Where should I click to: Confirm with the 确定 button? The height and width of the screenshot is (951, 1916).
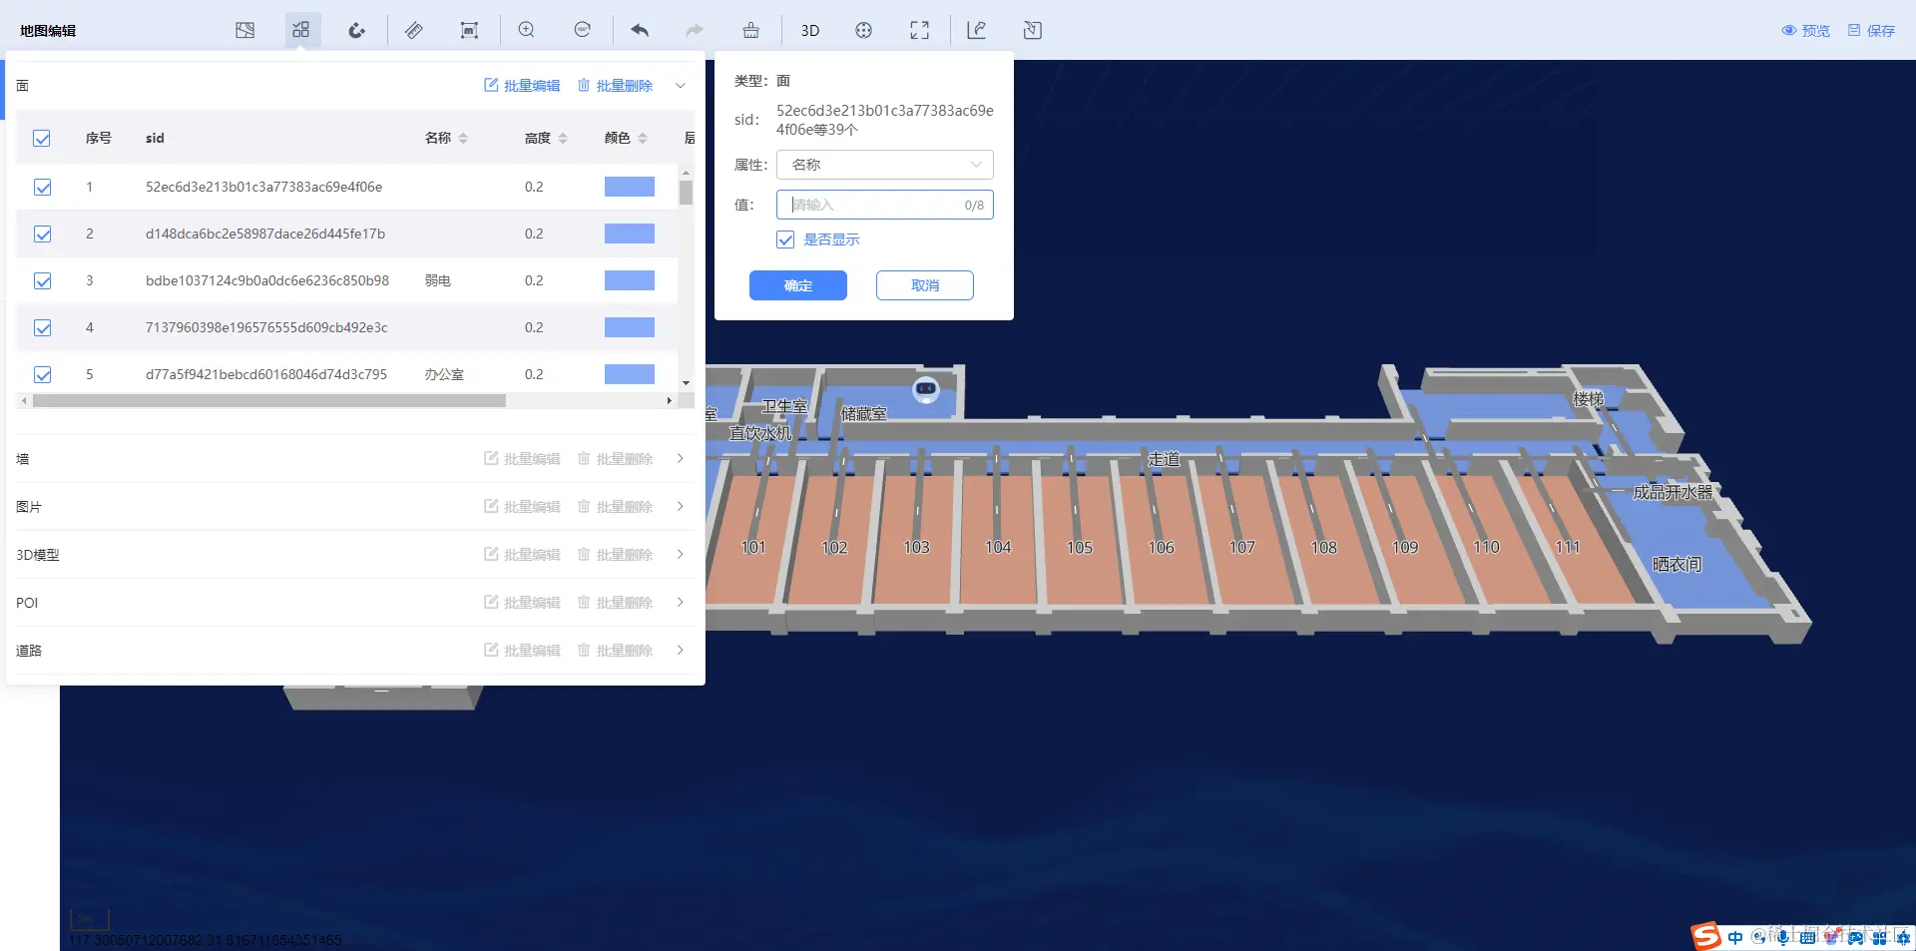(x=798, y=285)
